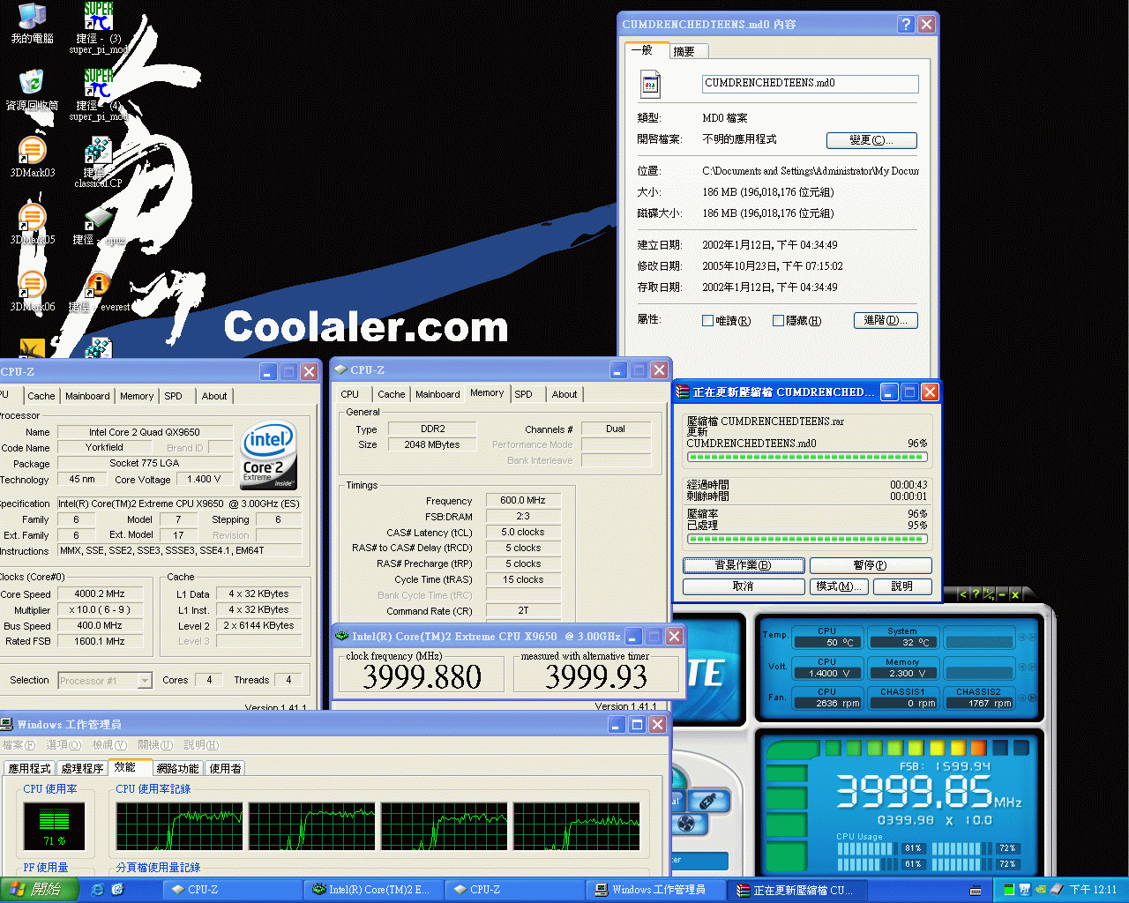Image resolution: width=1129 pixels, height=903 pixels.
Task: Click the 暫停(P) button in WinRAR
Action: point(871,565)
